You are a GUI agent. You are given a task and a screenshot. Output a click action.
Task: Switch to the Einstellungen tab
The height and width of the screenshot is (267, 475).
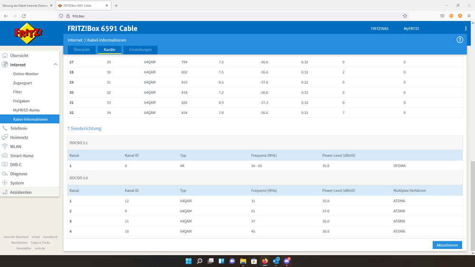[x=140, y=50]
